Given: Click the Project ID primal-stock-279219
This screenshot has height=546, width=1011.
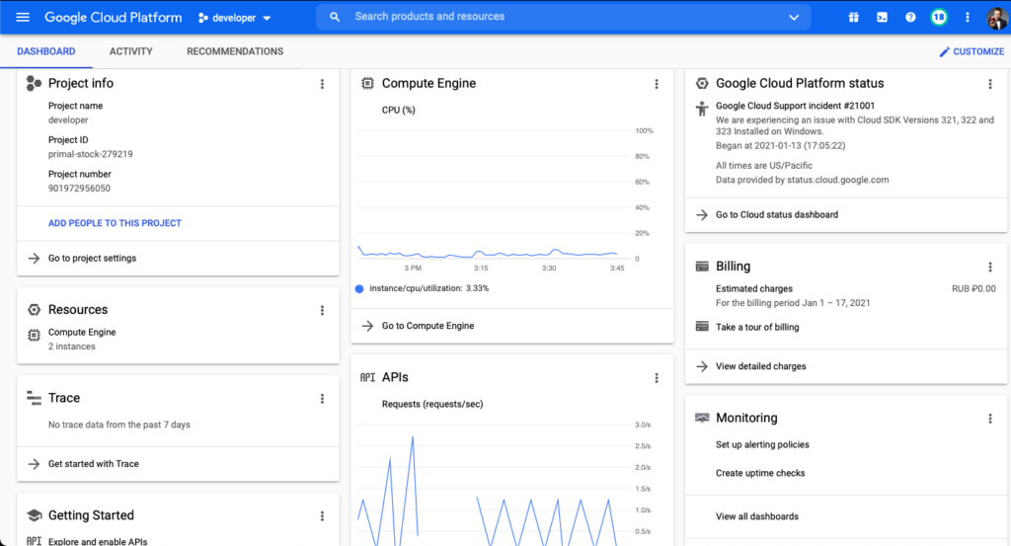Looking at the screenshot, I should pos(90,154).
